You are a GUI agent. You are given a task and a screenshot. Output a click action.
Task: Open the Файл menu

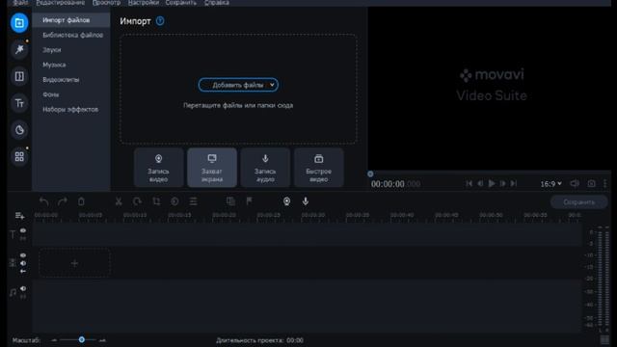(20, 3)
